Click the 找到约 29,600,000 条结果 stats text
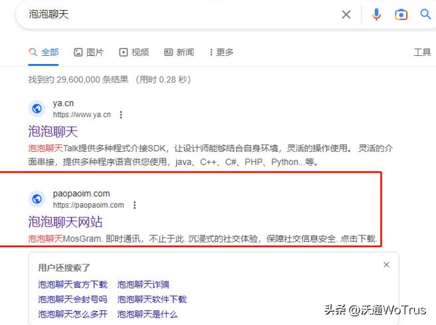Viewport: 436px width, 325px height. pyautogui.click(x=78, y=80)
